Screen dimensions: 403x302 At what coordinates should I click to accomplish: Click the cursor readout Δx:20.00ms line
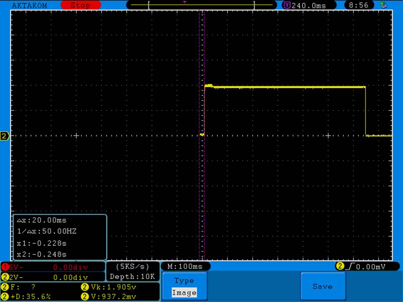point(42,220)
